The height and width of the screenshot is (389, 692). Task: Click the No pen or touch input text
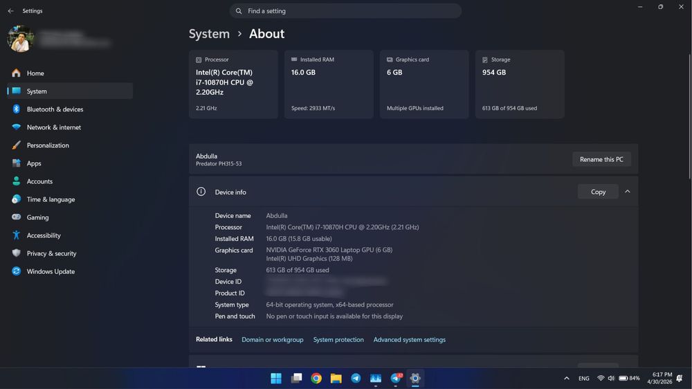(334, 316)
